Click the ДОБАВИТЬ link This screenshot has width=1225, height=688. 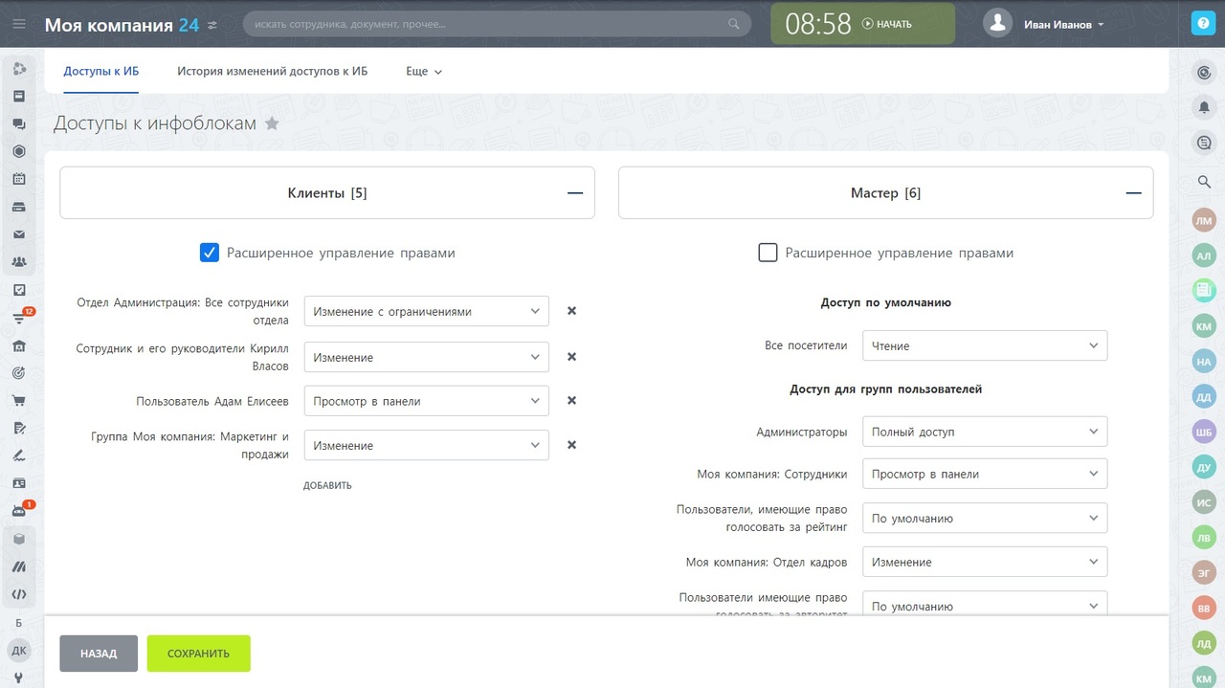tap(327, 485)
